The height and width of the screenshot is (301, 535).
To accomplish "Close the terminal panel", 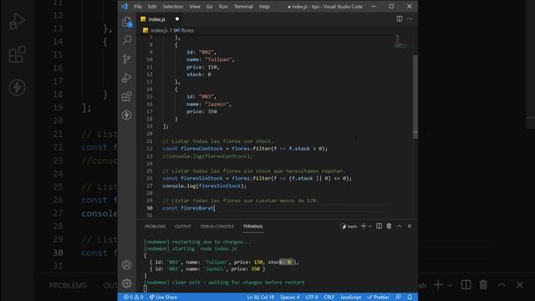I will [x=410, y=226].
